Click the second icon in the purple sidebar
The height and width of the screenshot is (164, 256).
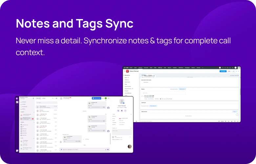click(x=17, y=102)
